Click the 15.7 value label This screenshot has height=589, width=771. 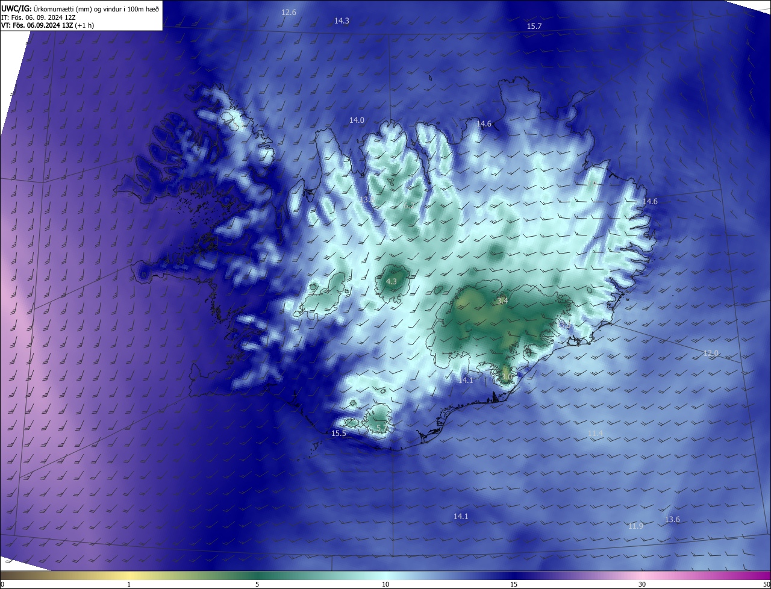(534, 26)
